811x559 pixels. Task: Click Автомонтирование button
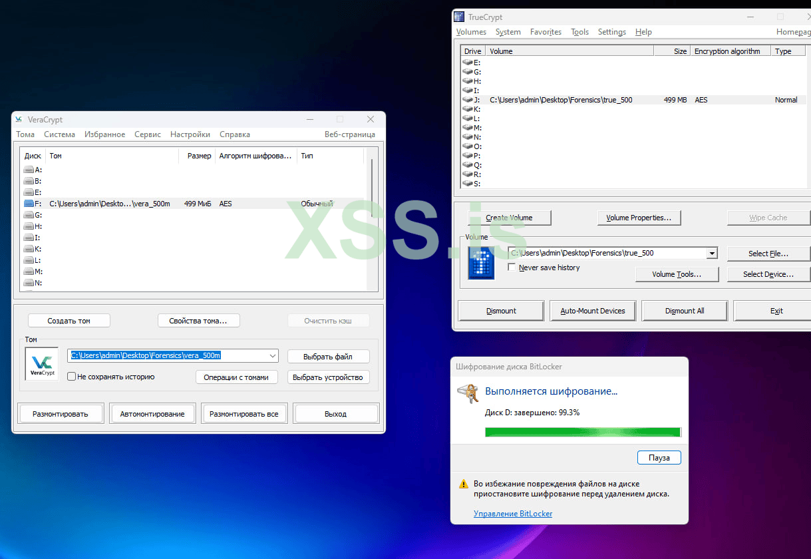pyautogui.click(x=152, y=413)
